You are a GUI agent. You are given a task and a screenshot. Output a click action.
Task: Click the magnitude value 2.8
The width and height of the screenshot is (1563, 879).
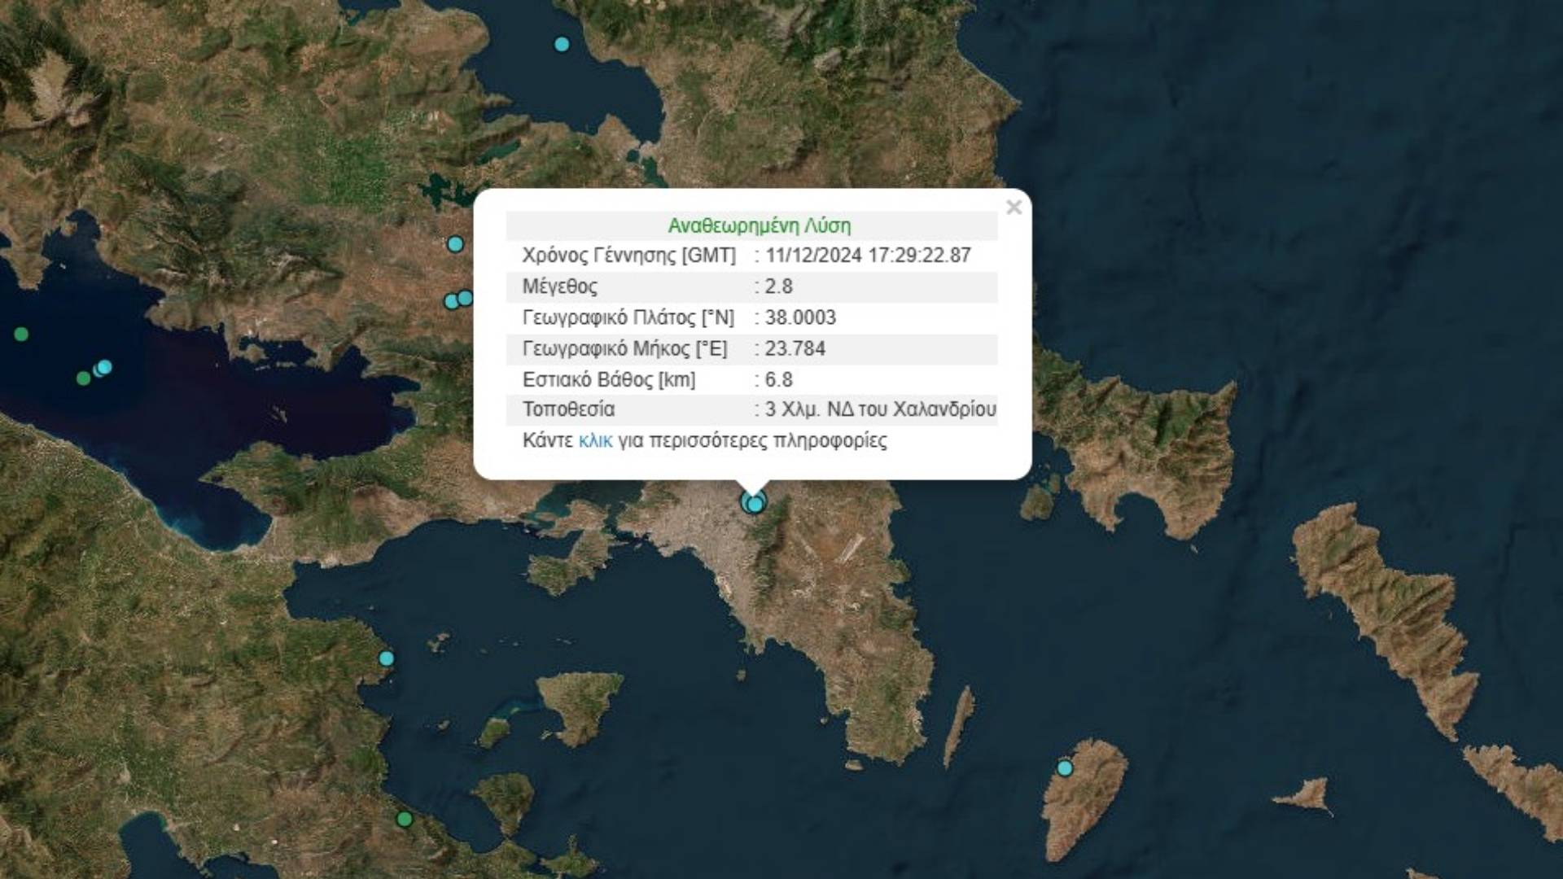click(x=778, y=286)
